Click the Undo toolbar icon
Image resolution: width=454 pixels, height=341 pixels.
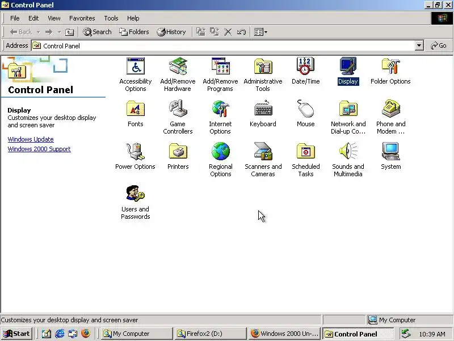[x=242, y=32]
